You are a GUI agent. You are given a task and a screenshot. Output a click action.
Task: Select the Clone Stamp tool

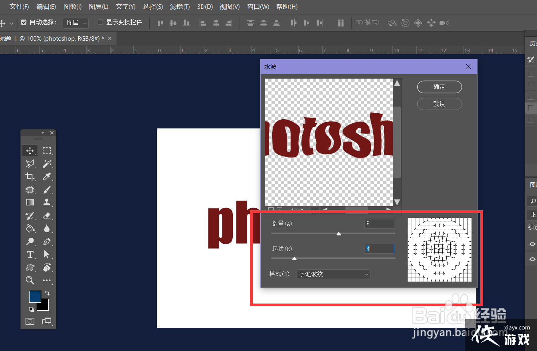[47, 202]
